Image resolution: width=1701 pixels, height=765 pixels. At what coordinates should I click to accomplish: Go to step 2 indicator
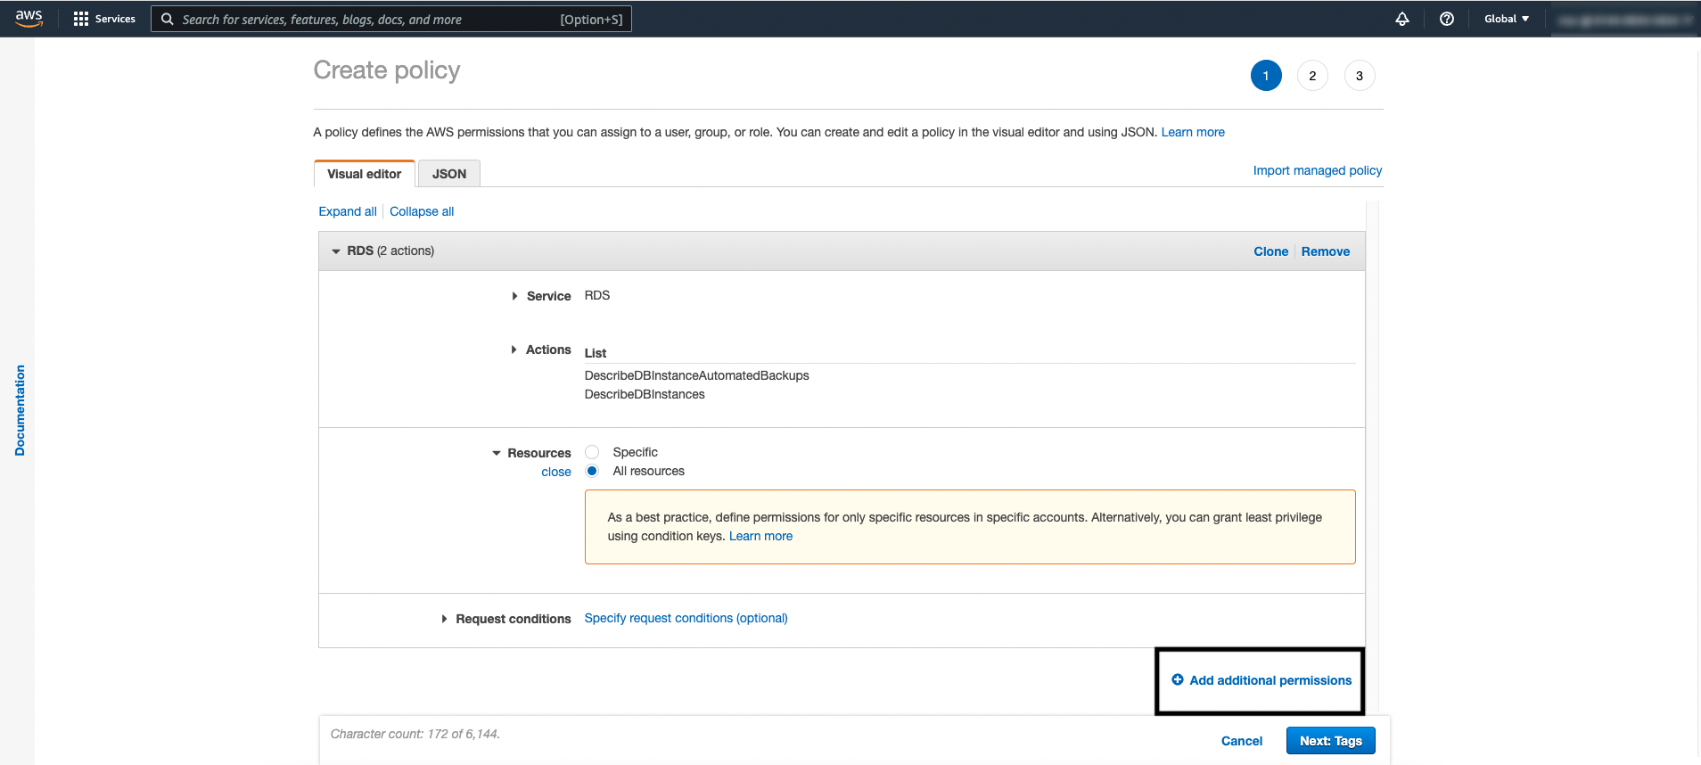[1312, 76]
